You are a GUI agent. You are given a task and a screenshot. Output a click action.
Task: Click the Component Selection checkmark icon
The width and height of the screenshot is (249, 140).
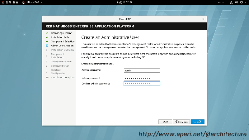47,41
